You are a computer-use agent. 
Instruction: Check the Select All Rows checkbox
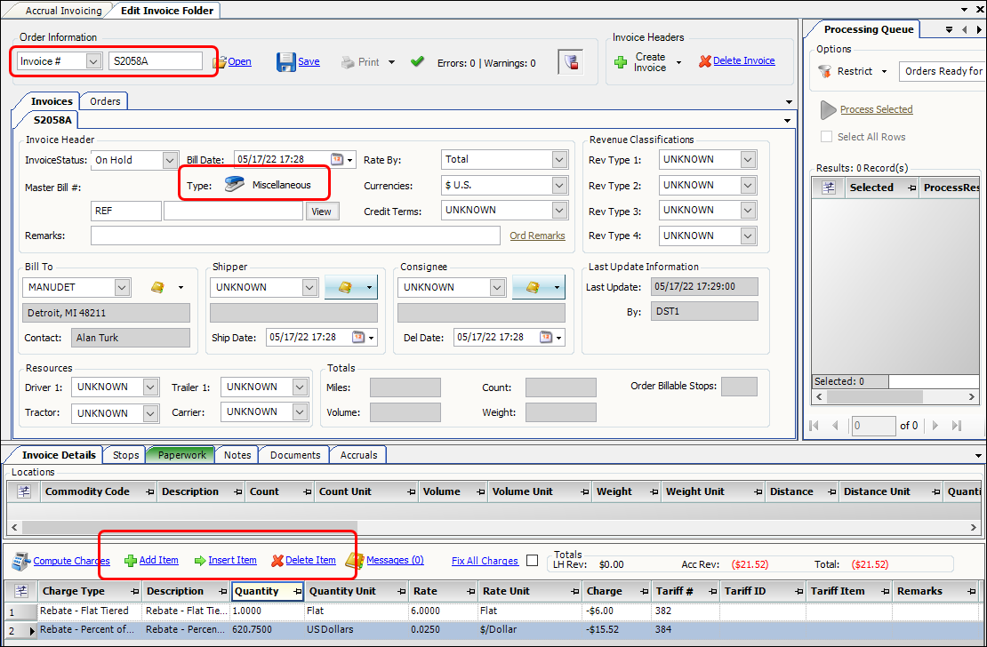pos(827,137)
